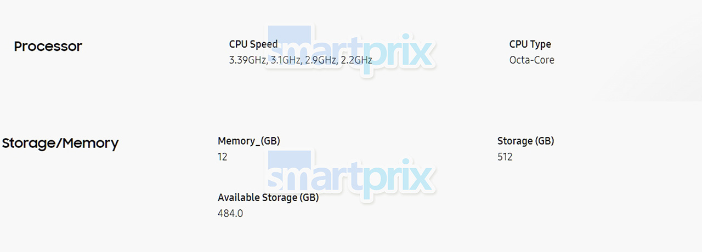Click the CPU Type label
The image size is (702, 252).
[530, 44]
